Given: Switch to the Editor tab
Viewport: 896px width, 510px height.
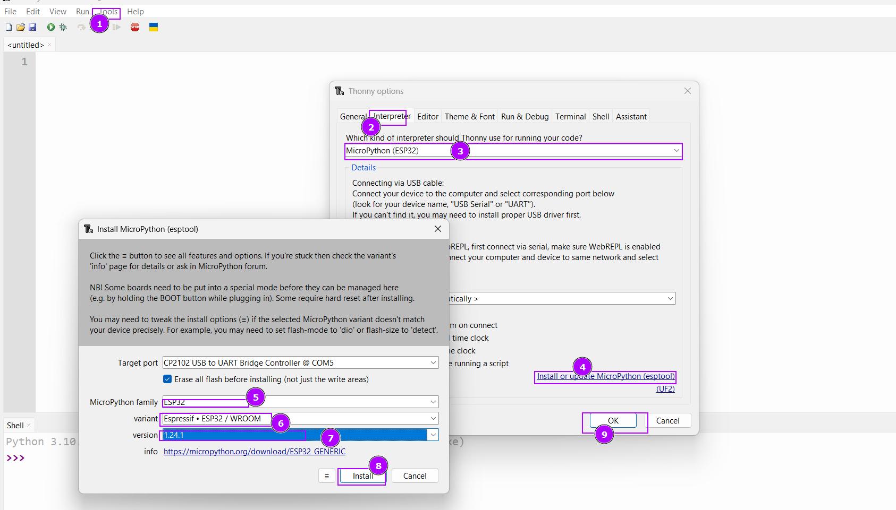Looking at the screenshot, I should tap(428, 116).
